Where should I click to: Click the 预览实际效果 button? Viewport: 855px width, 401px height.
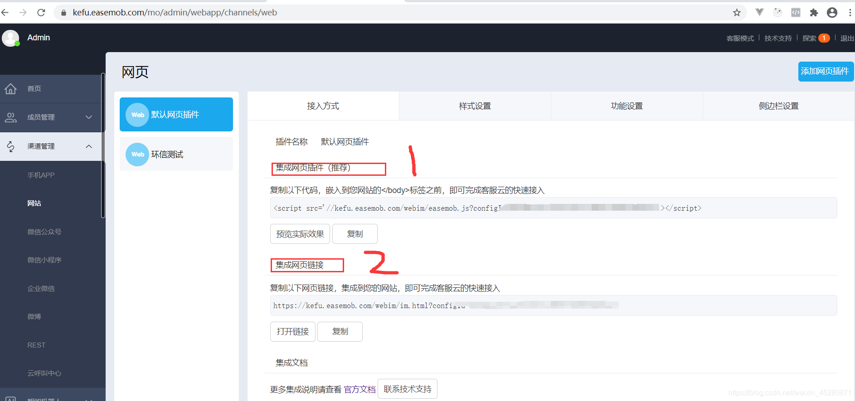300,234
